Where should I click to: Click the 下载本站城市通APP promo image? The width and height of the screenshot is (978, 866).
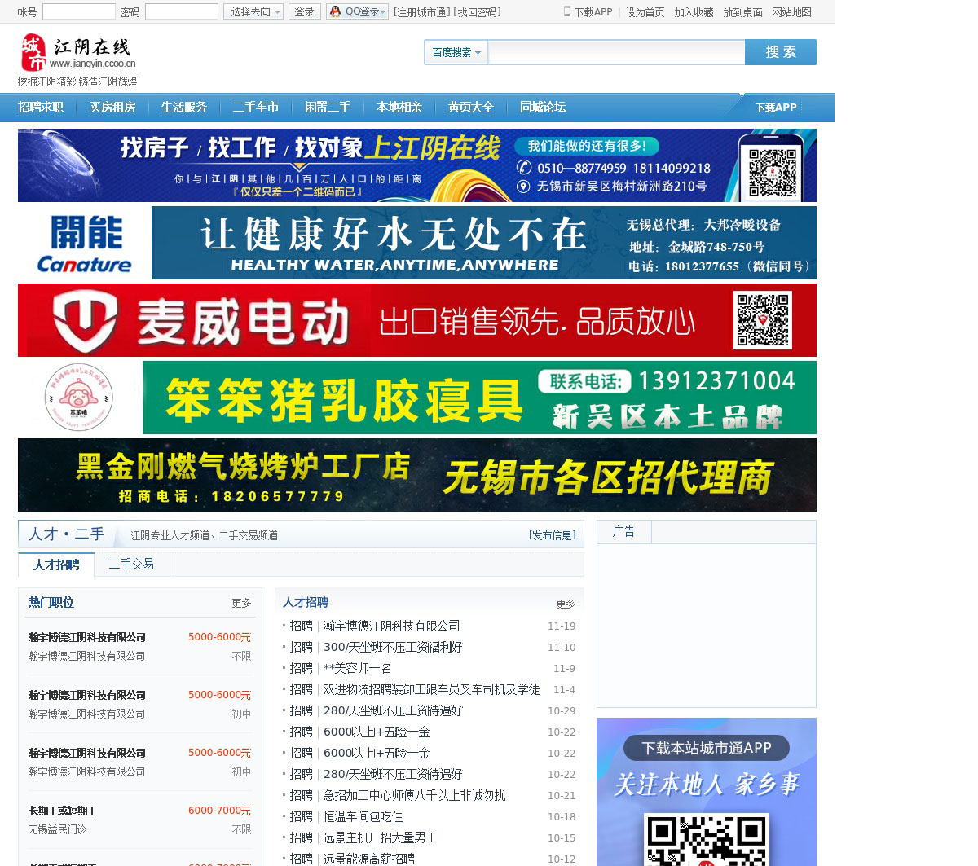point(707,792)
